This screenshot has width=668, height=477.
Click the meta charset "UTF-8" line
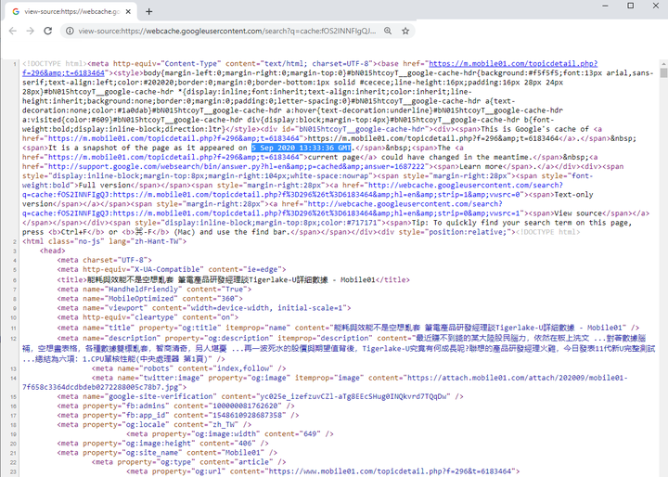(x=104, y=260)
